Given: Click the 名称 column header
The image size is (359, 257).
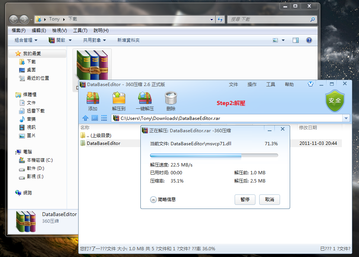Looking at the screenshot, I should pyautogui.click(x=85, y=128).
